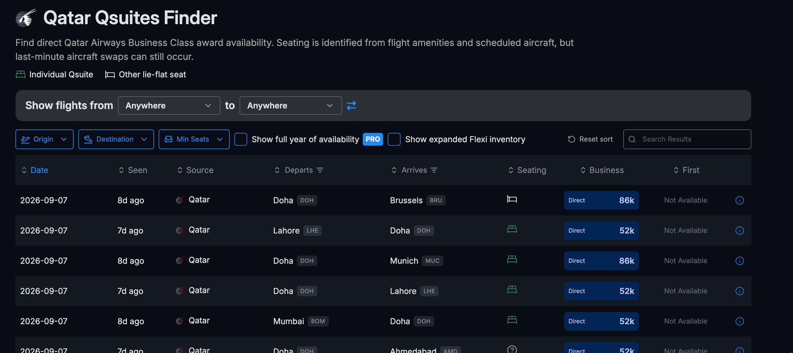This screenshot has height=353, width=793.
Task: Enable Show expanded Flexi inventory checkbox
Action: click(x=394, y=139)
